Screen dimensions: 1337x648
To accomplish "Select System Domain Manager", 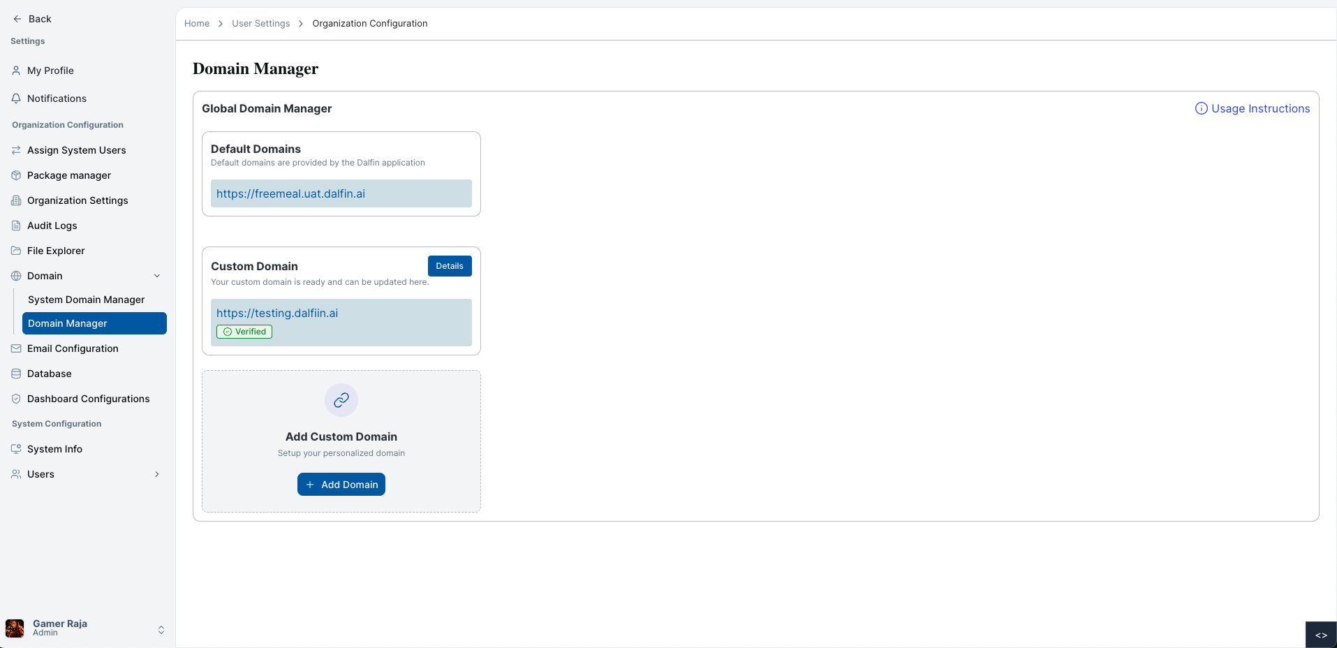I will (86, 300).
